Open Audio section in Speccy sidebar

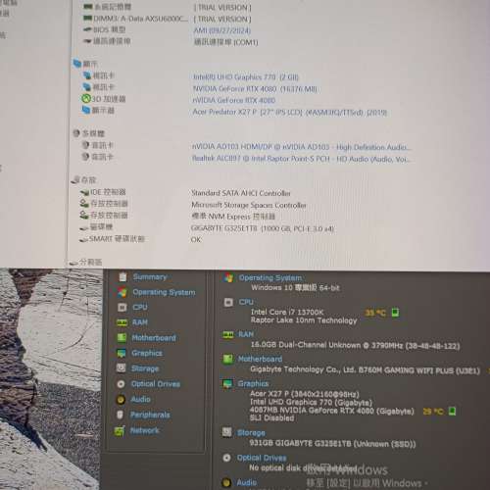pyautogui.click(x=140, y=399)
